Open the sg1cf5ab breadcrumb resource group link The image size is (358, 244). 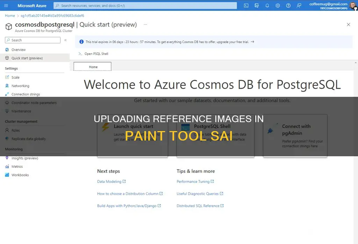click(x=52, y=15)
